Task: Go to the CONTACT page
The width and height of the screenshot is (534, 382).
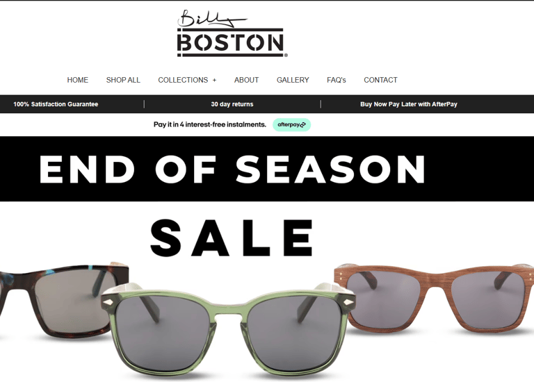Action: (x=380, y=80)
